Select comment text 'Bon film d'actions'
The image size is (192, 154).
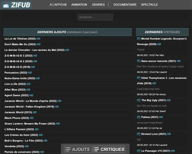coord(160,66)
